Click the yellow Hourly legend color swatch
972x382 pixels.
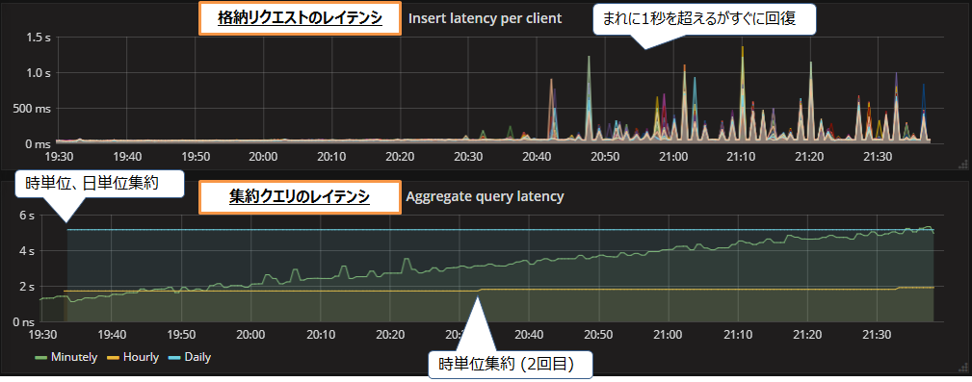click(x=114, y=358)
